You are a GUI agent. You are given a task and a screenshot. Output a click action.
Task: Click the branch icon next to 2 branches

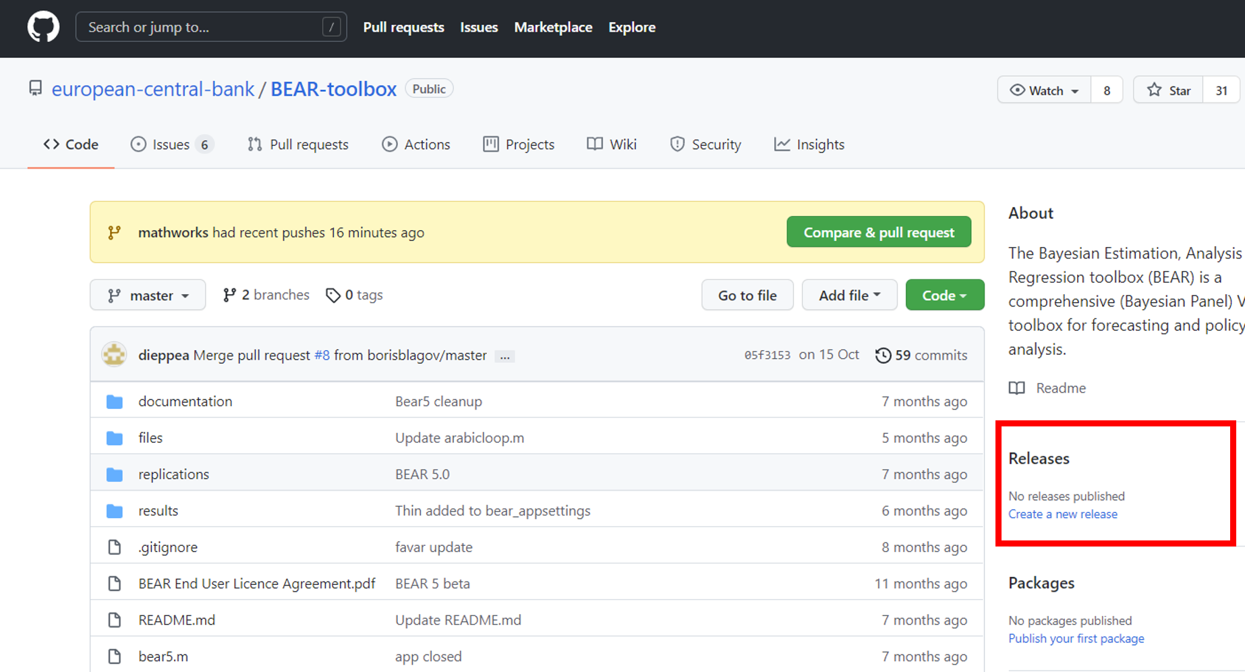[x=229, y=295]
